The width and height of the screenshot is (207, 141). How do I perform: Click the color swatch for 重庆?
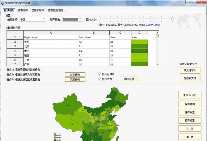(x=140, y=51)
